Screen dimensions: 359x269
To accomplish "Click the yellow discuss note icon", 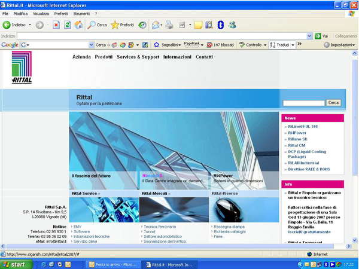I will pyautogui.click(x=198, y=25).
